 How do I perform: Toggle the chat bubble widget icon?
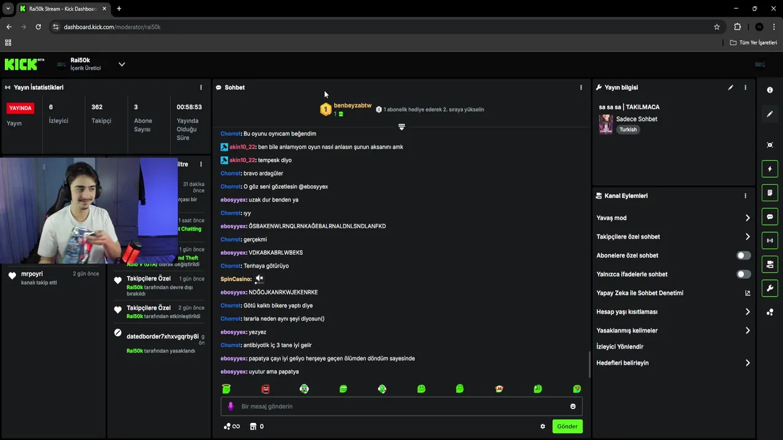[770, 216]
